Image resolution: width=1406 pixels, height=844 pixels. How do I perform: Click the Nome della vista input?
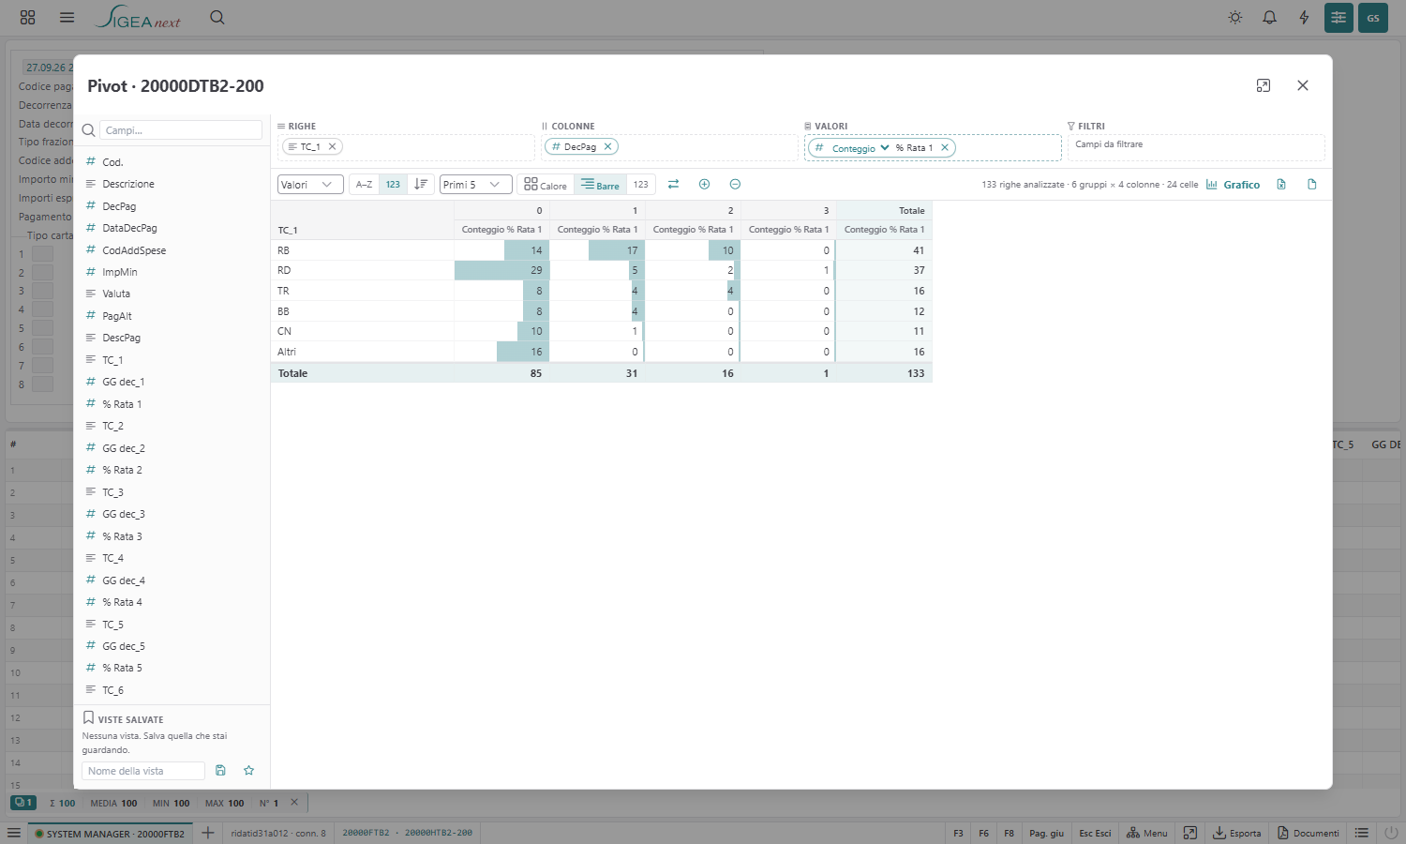point(143,771)
